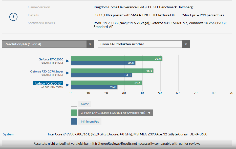Toggle the white Name legend box

pos(74,104)
